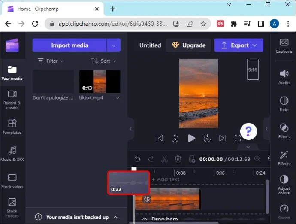
Task: Open the Filter dropdown
Action: tap(51, 61)
